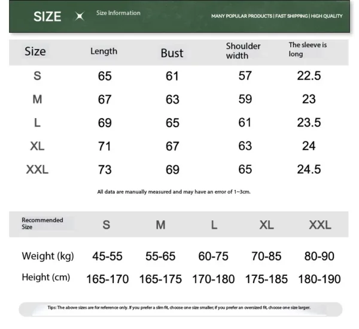The height and width of the screenshot is (329, 359).
Task: Click the Shoulder width column header
Action: tap(243, 51)
